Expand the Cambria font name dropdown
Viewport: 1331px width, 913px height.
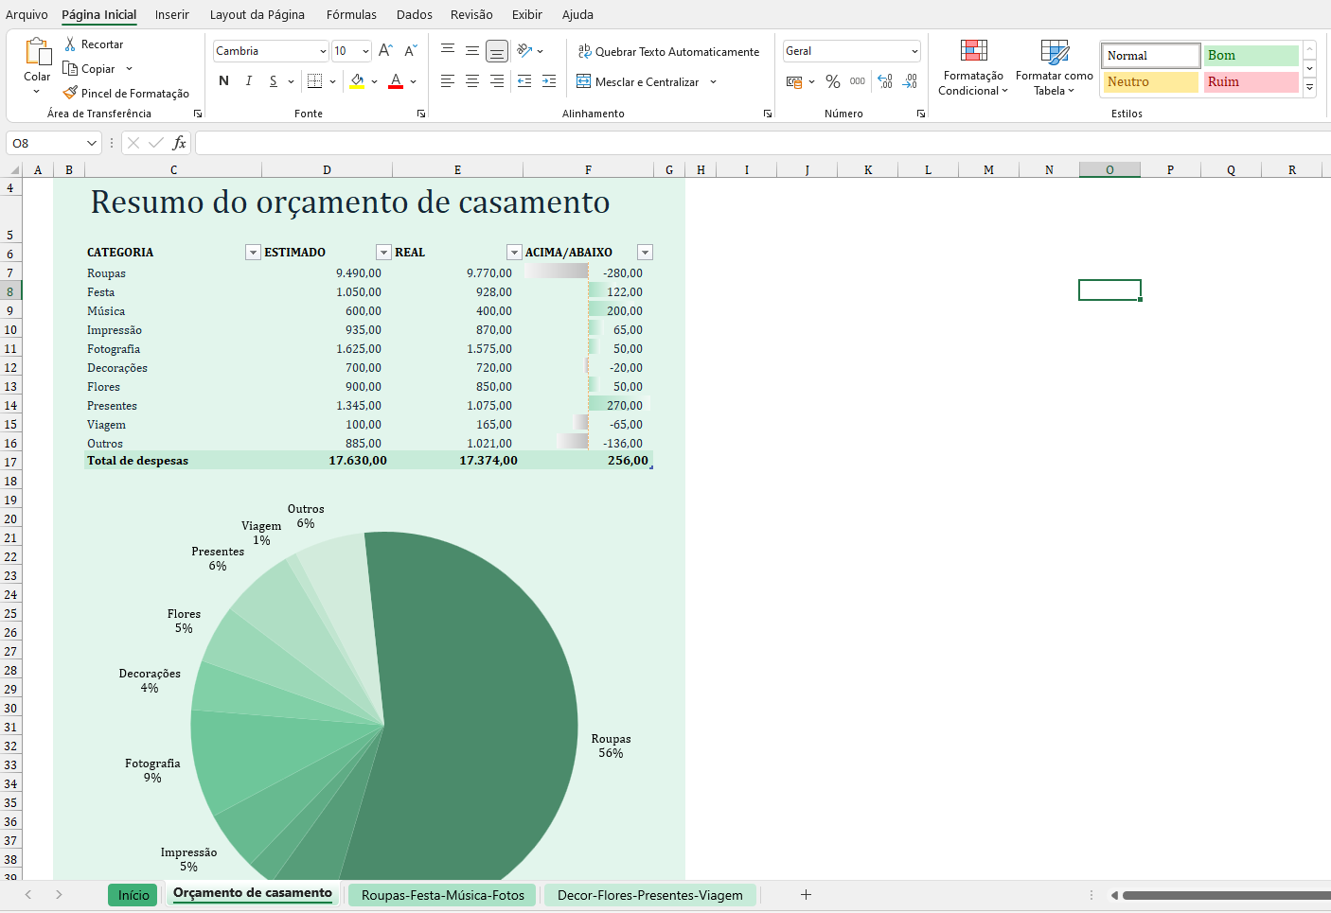[x=322, y=51]
